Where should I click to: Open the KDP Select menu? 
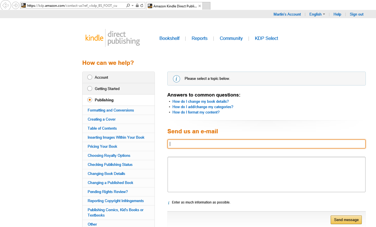(267, 38)
